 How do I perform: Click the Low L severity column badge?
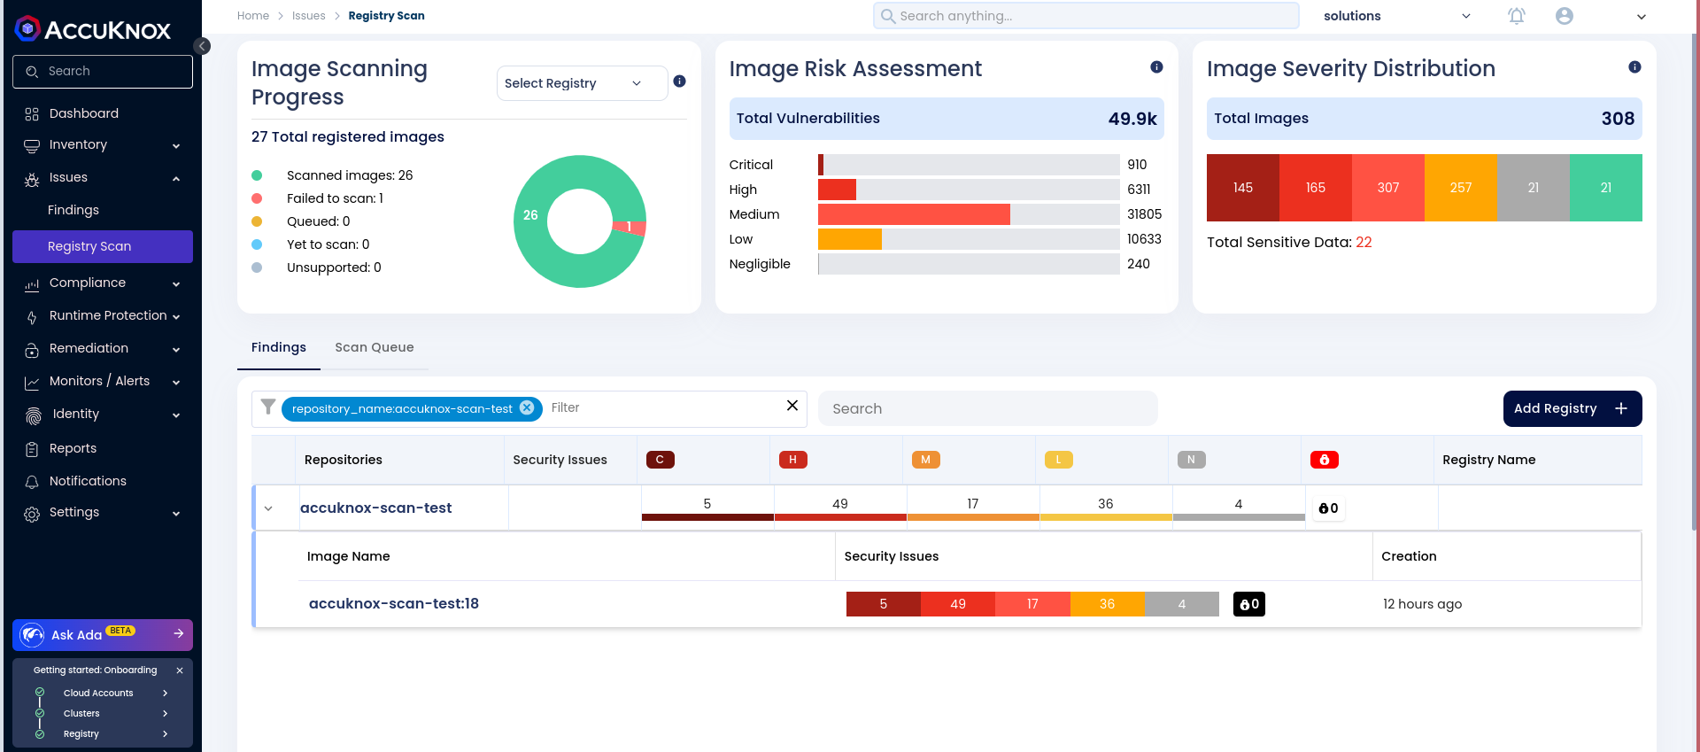point(1059,460)
